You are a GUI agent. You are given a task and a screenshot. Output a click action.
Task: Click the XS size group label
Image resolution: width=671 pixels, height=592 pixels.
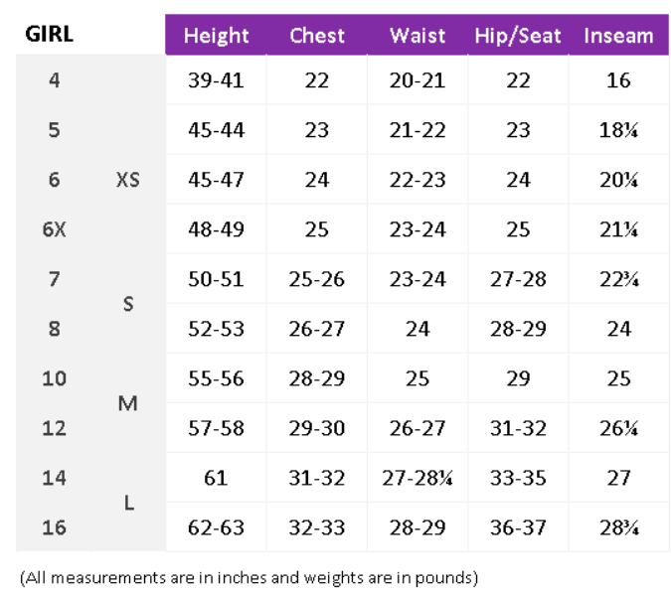pyautogui.click(x=127, y=180)
